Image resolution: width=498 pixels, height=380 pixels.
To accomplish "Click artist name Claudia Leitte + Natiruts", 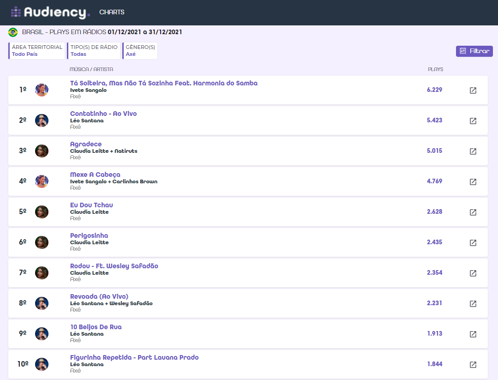I will tap(103, 151).
